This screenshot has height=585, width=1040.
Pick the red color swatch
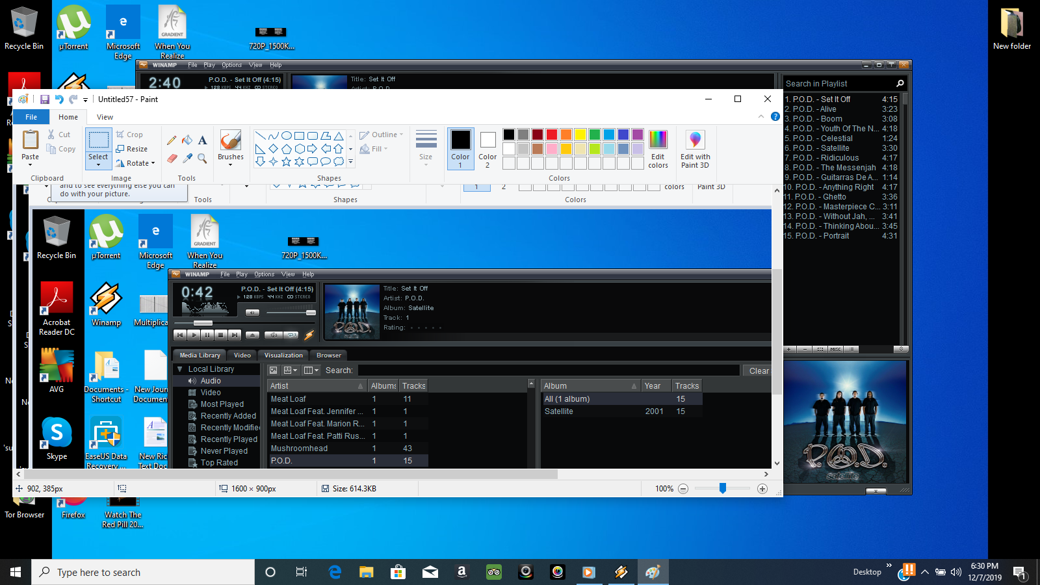tap(552, 135)
